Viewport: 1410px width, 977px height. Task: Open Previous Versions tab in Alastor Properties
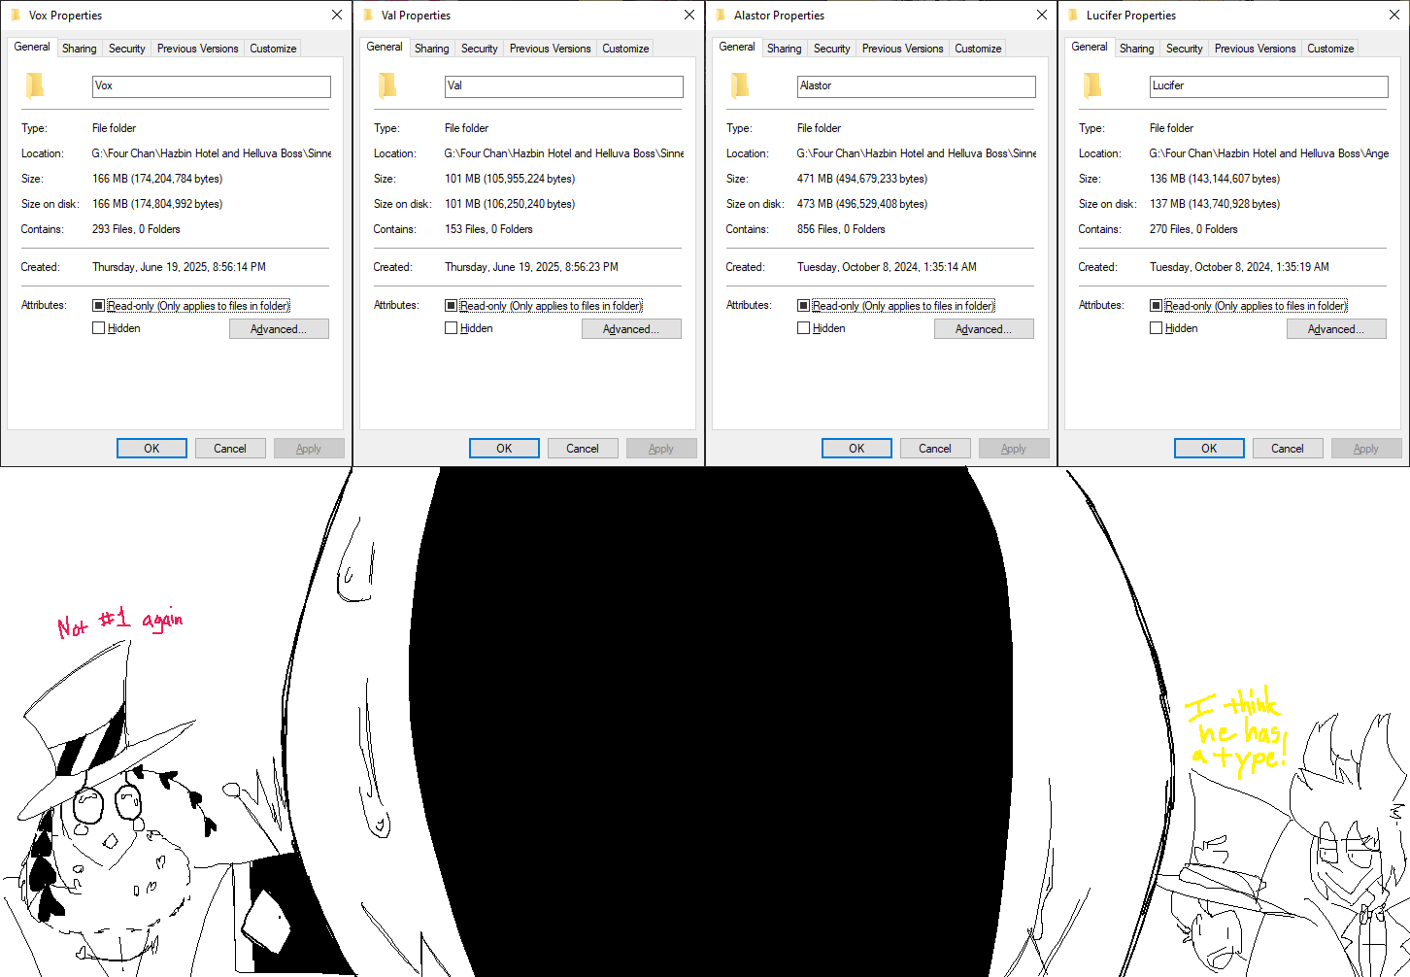click(903, 49)
